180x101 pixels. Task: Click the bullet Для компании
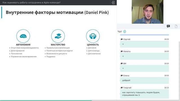point(94,54)
